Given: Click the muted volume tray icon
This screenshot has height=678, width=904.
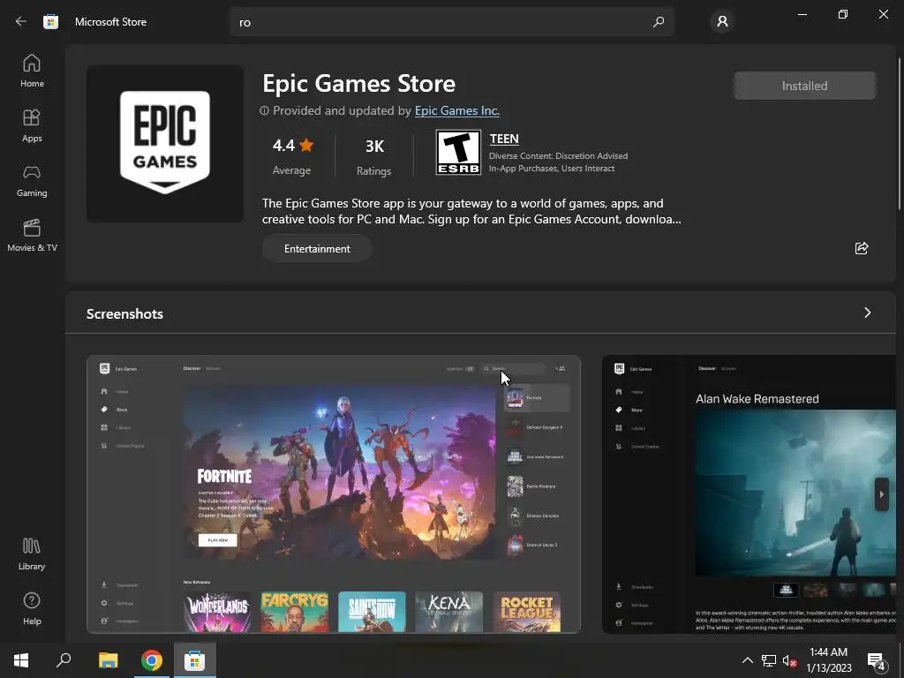Looking at the screenshot, I should (x=790, y=660).
